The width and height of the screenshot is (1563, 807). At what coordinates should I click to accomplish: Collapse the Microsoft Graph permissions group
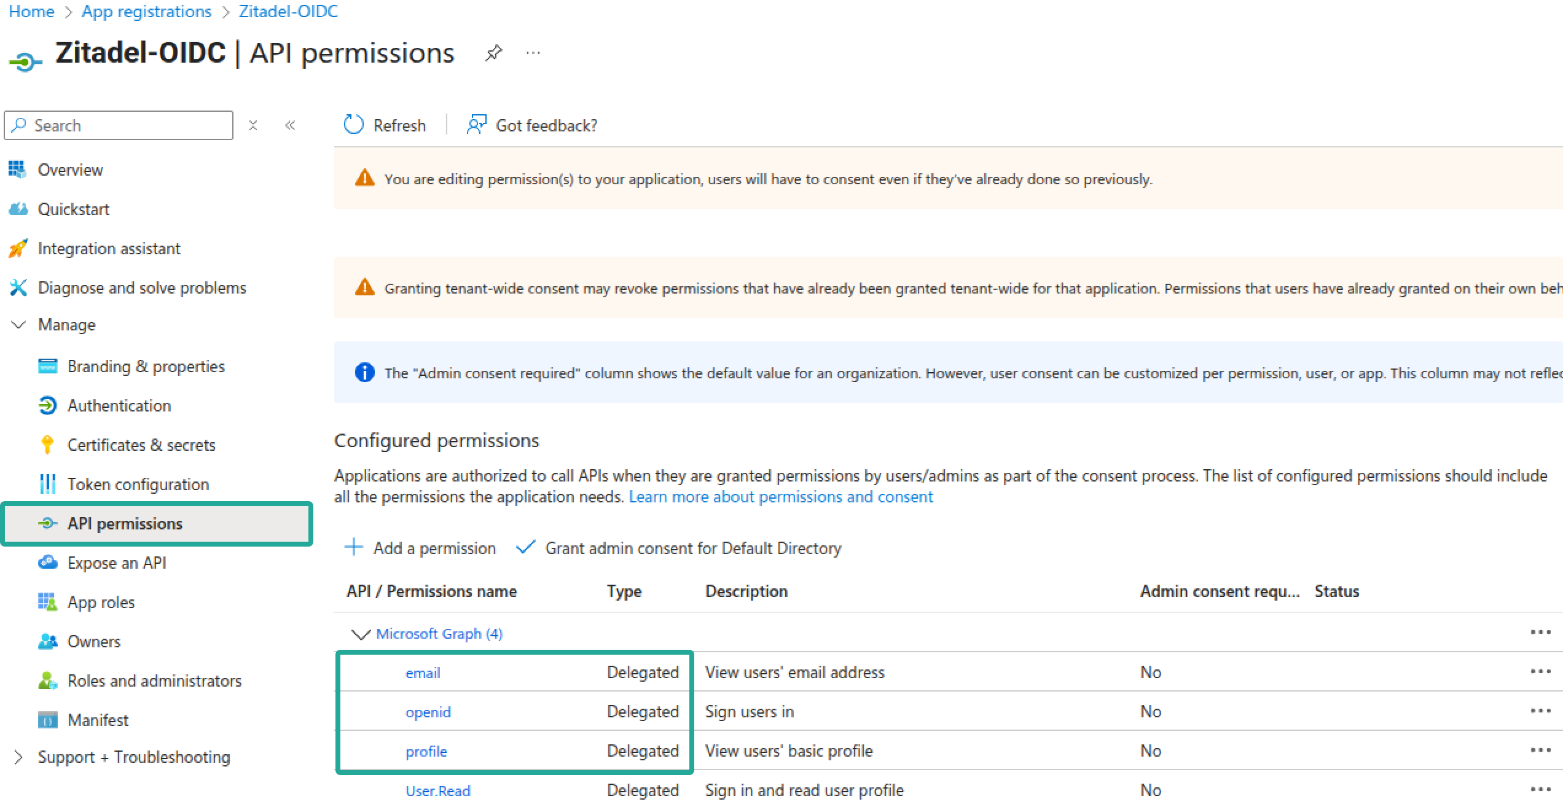click(360, 634)
